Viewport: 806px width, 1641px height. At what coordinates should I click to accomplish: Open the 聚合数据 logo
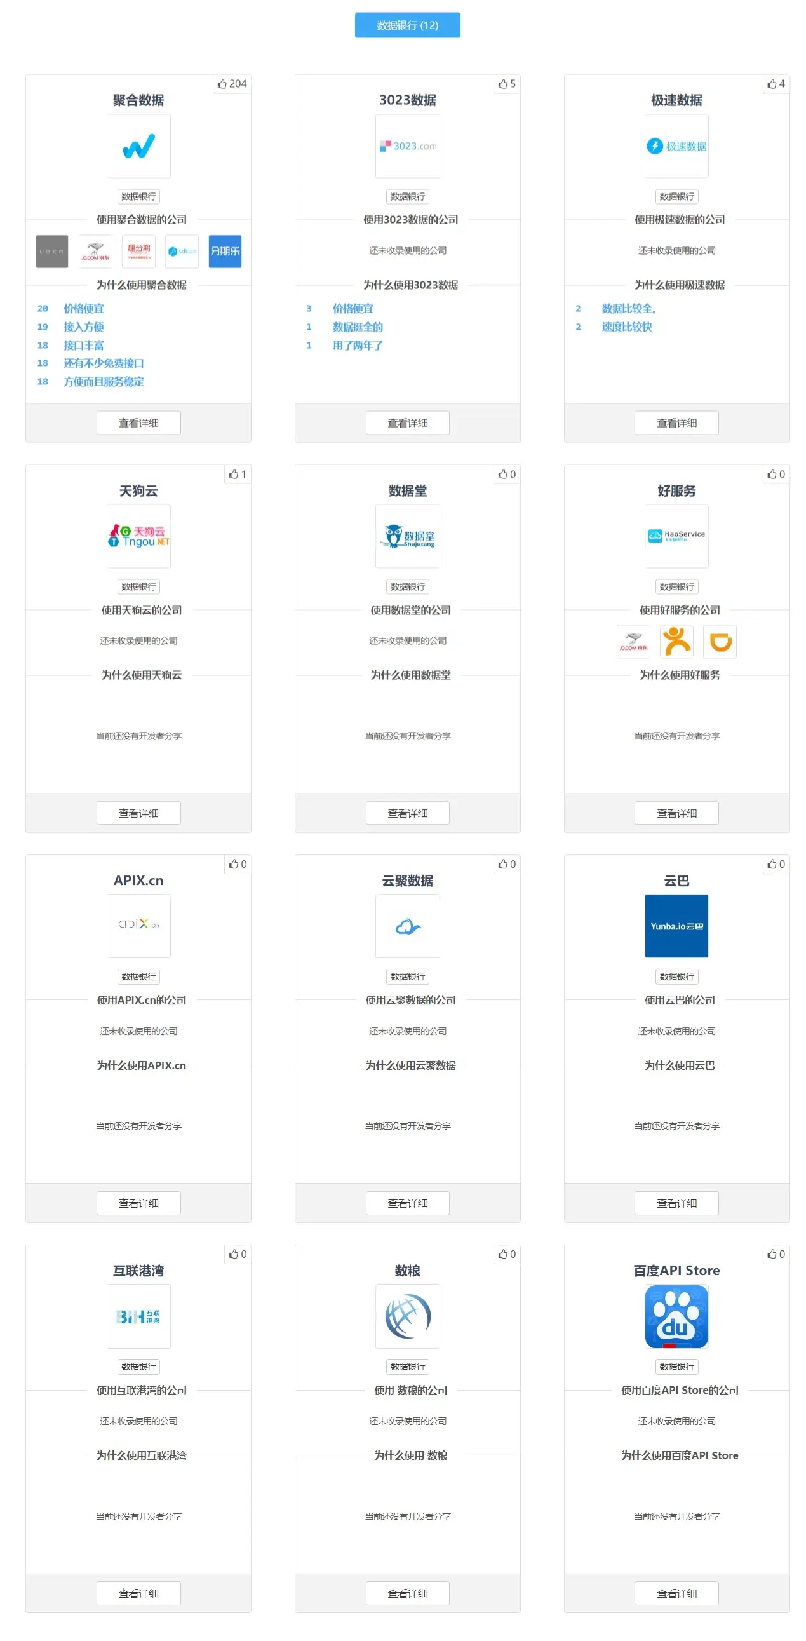tap(138, 146)
